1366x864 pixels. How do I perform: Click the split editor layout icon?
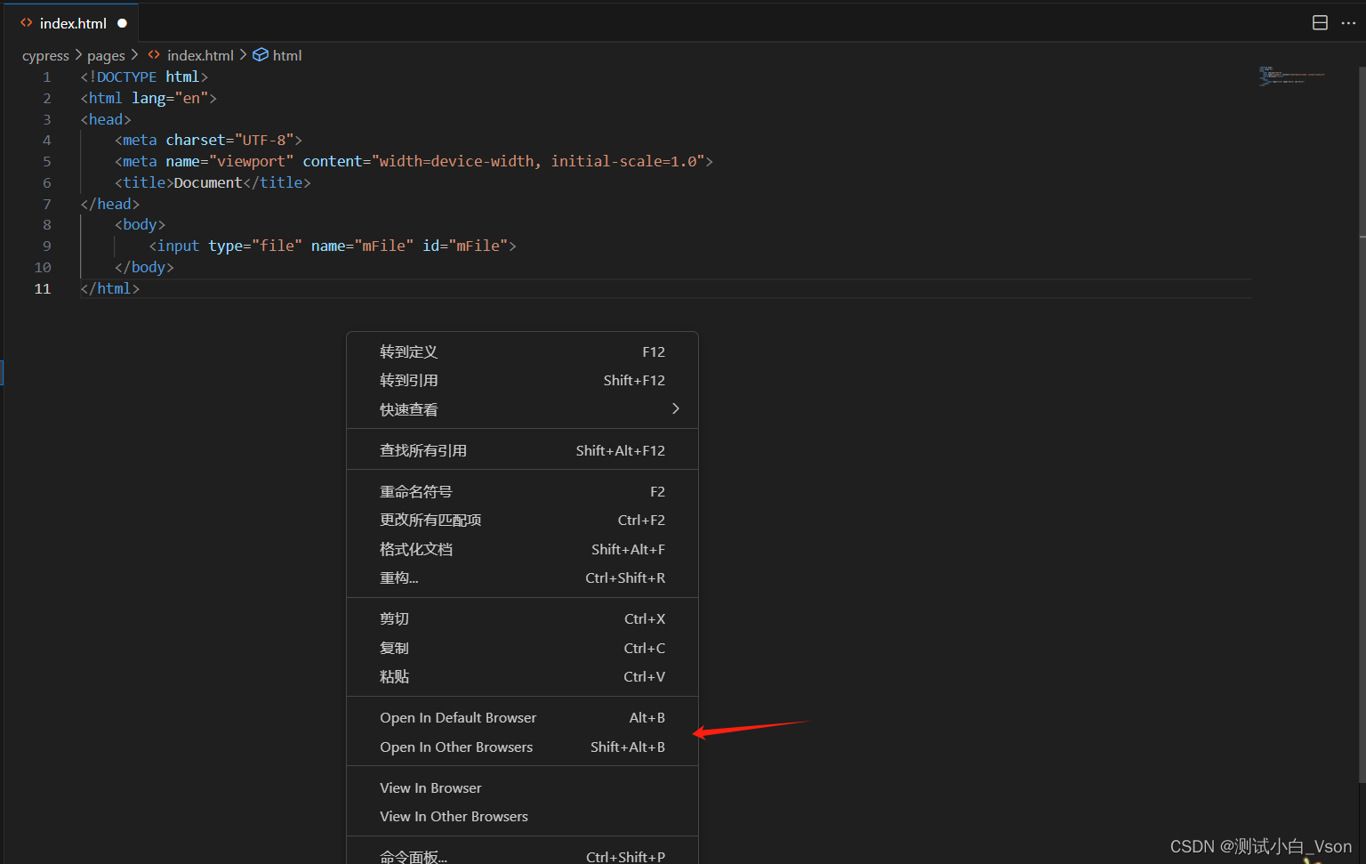pos(1320,23)
